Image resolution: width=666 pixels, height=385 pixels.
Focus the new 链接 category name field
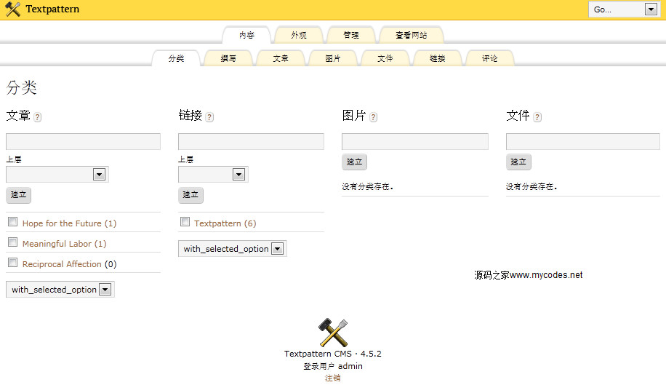coord(251,141)
